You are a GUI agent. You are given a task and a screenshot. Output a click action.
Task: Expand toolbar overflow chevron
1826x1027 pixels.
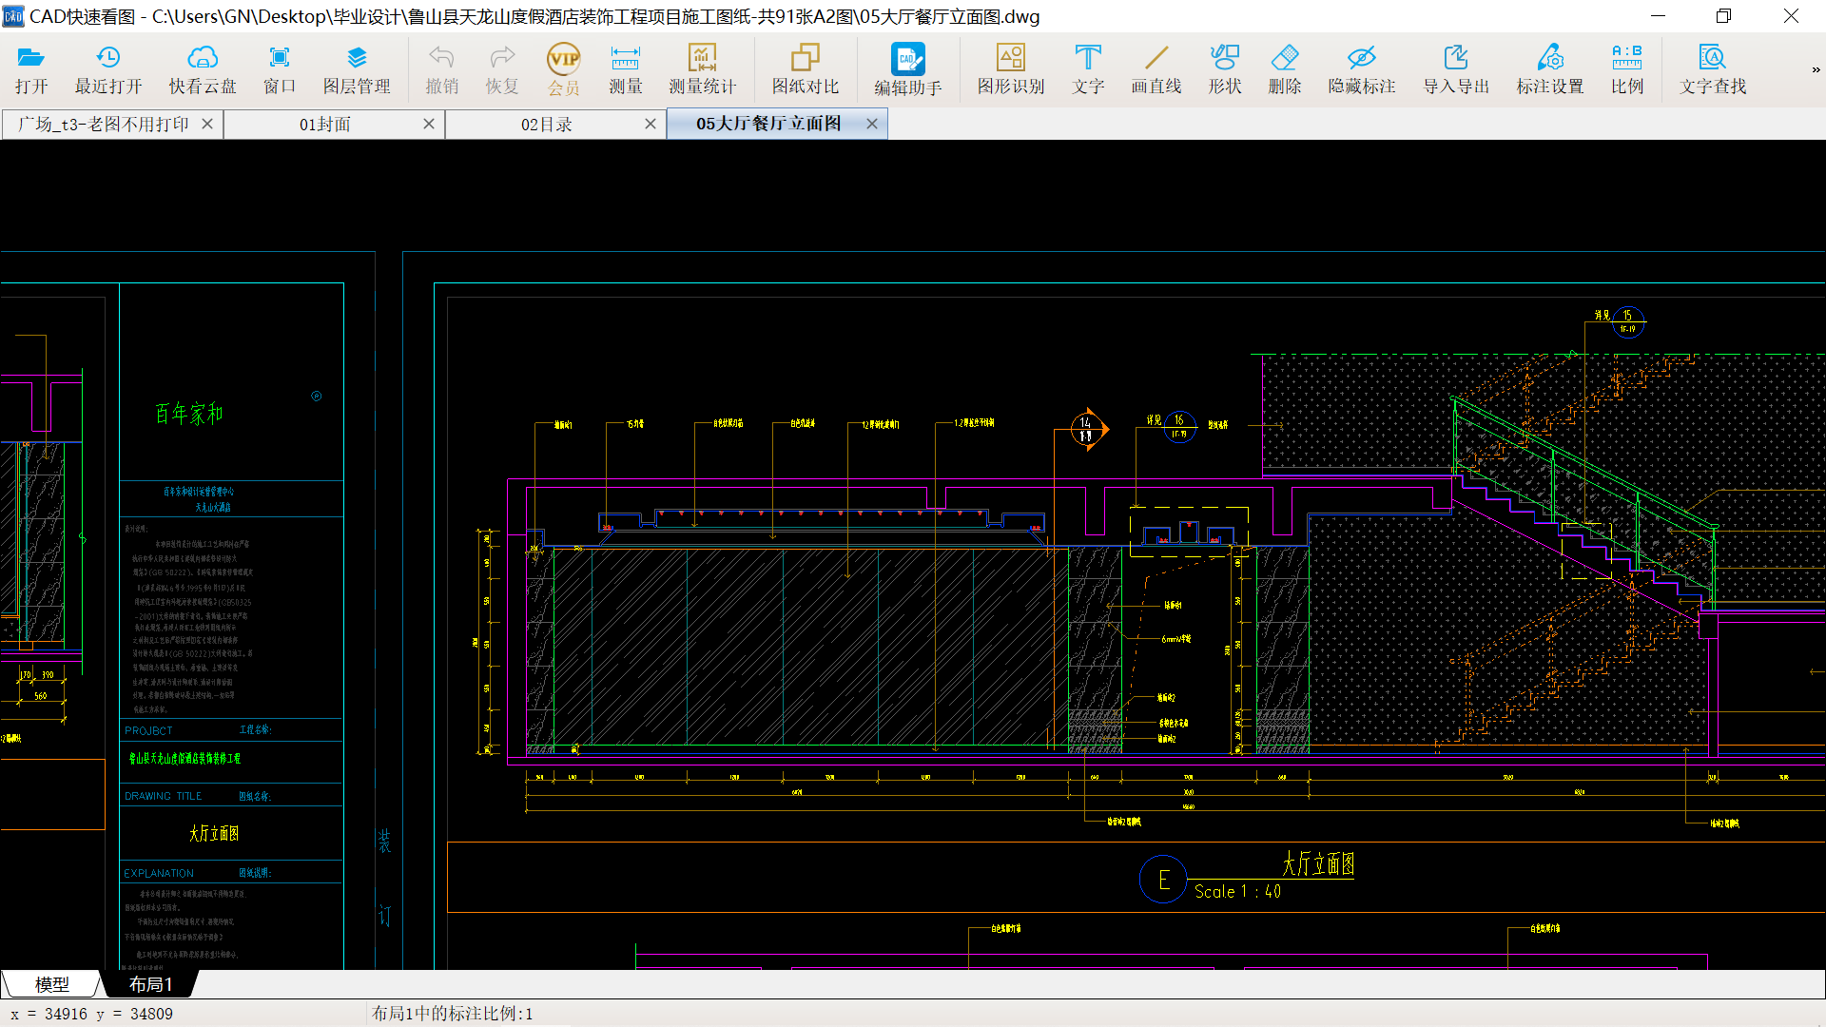1815,69
